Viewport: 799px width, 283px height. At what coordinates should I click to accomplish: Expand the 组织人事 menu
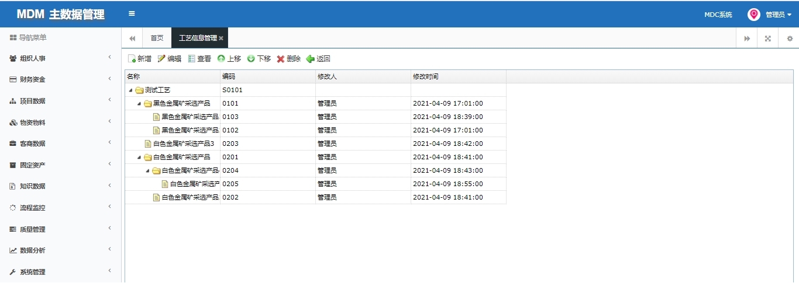(x=61, y=58)
